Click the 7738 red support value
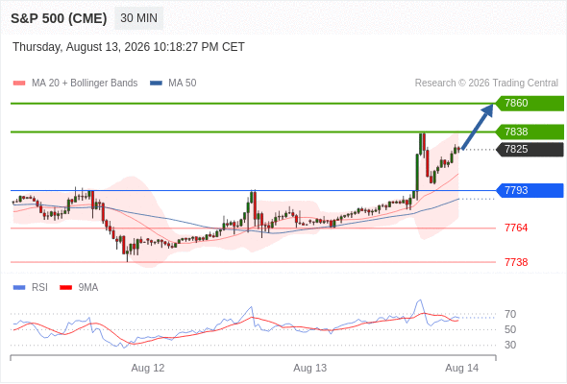 [516, 262]
